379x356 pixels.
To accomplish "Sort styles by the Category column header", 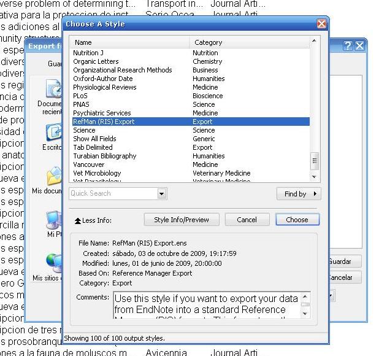I will [x=249, y=42].
